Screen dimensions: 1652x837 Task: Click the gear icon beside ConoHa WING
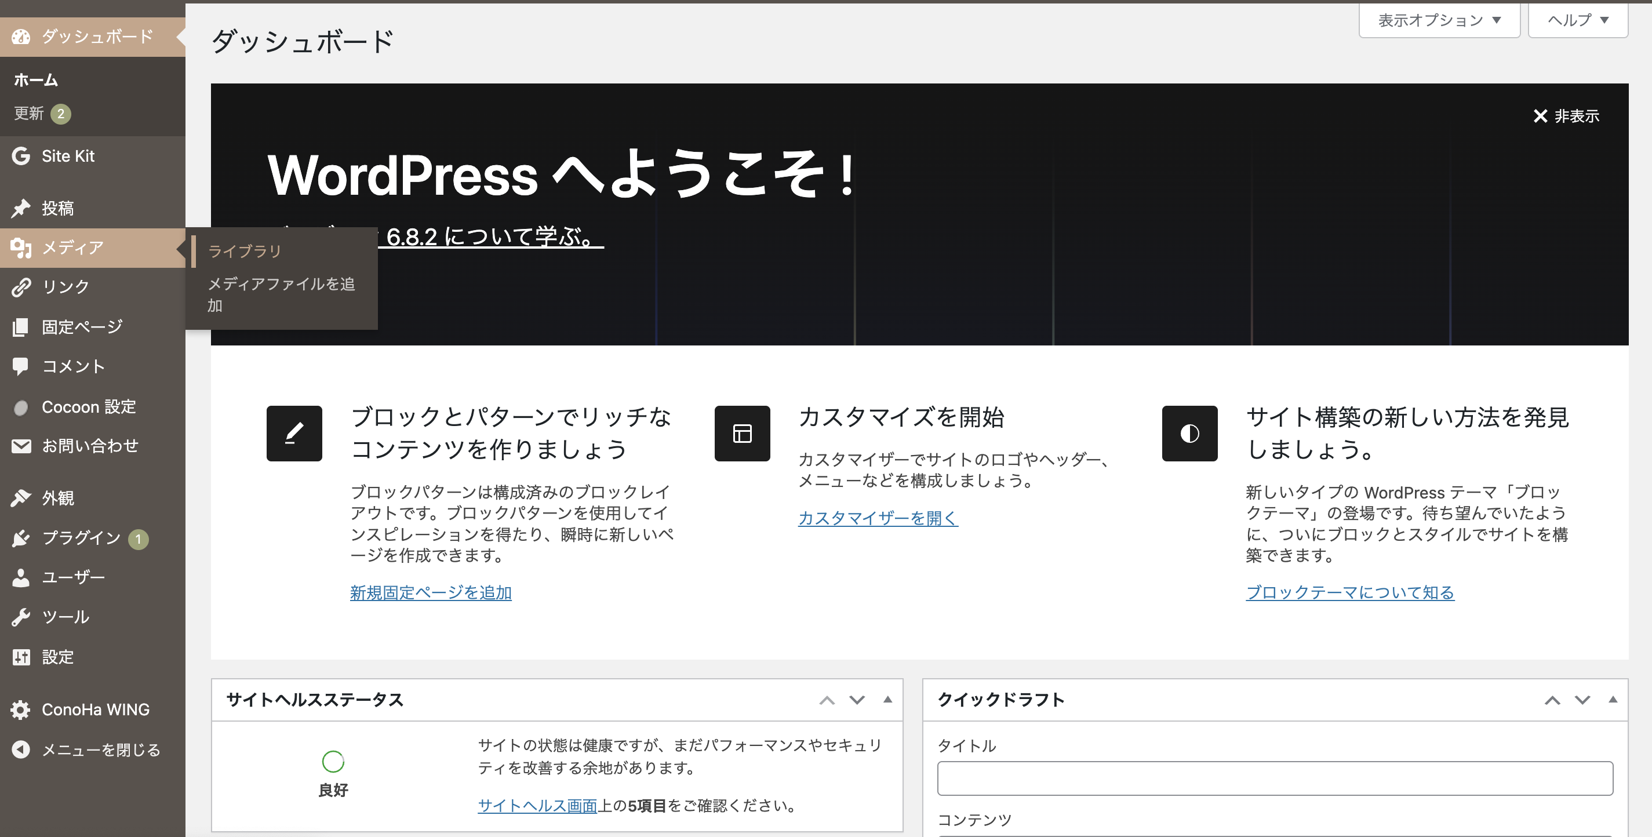20,709
